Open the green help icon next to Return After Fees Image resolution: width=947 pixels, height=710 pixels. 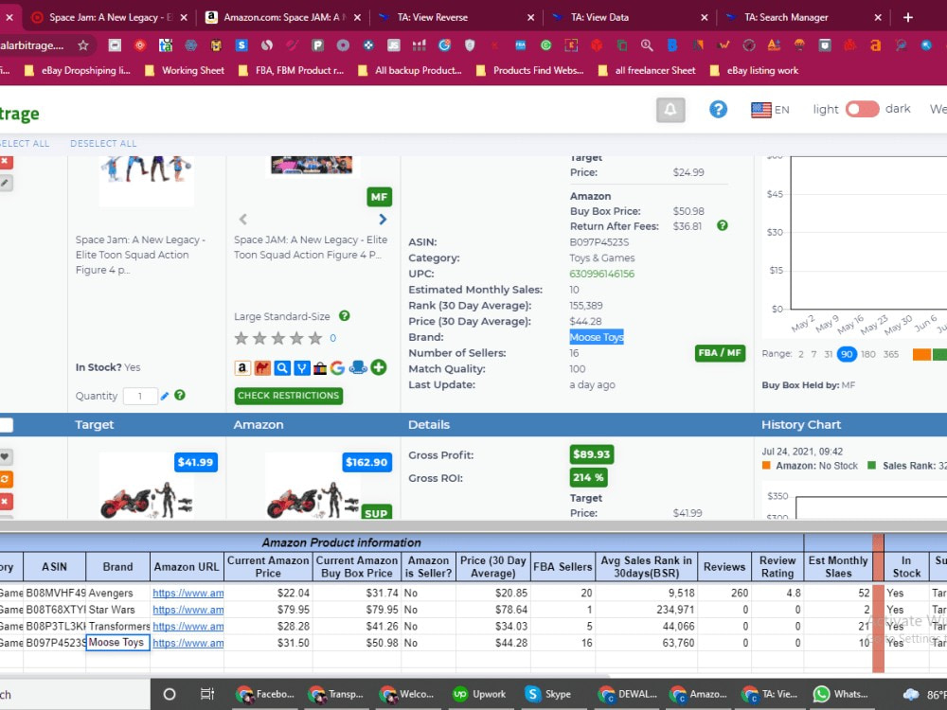tap(723, 226)
